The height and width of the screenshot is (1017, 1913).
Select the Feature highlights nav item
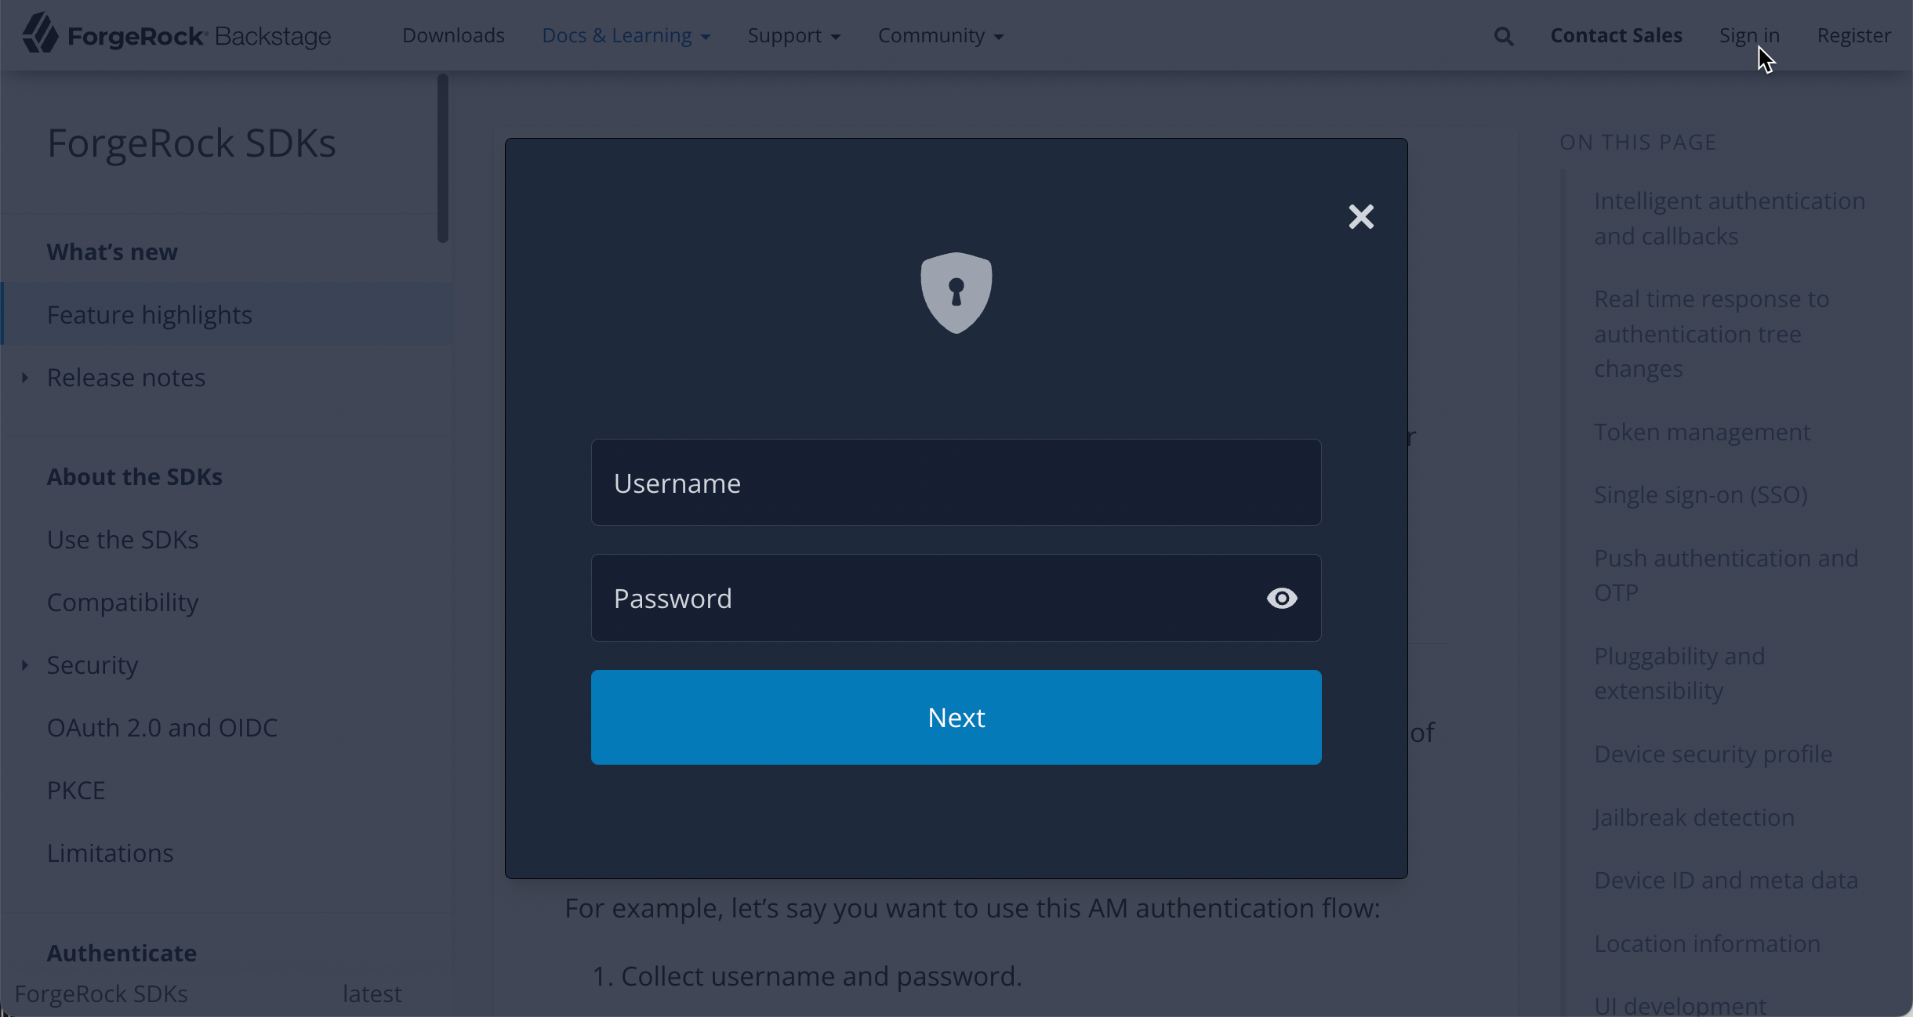[149, 313]
